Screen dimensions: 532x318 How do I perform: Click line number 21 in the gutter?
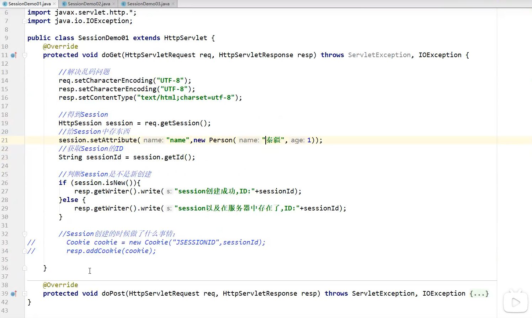[5, 140]
